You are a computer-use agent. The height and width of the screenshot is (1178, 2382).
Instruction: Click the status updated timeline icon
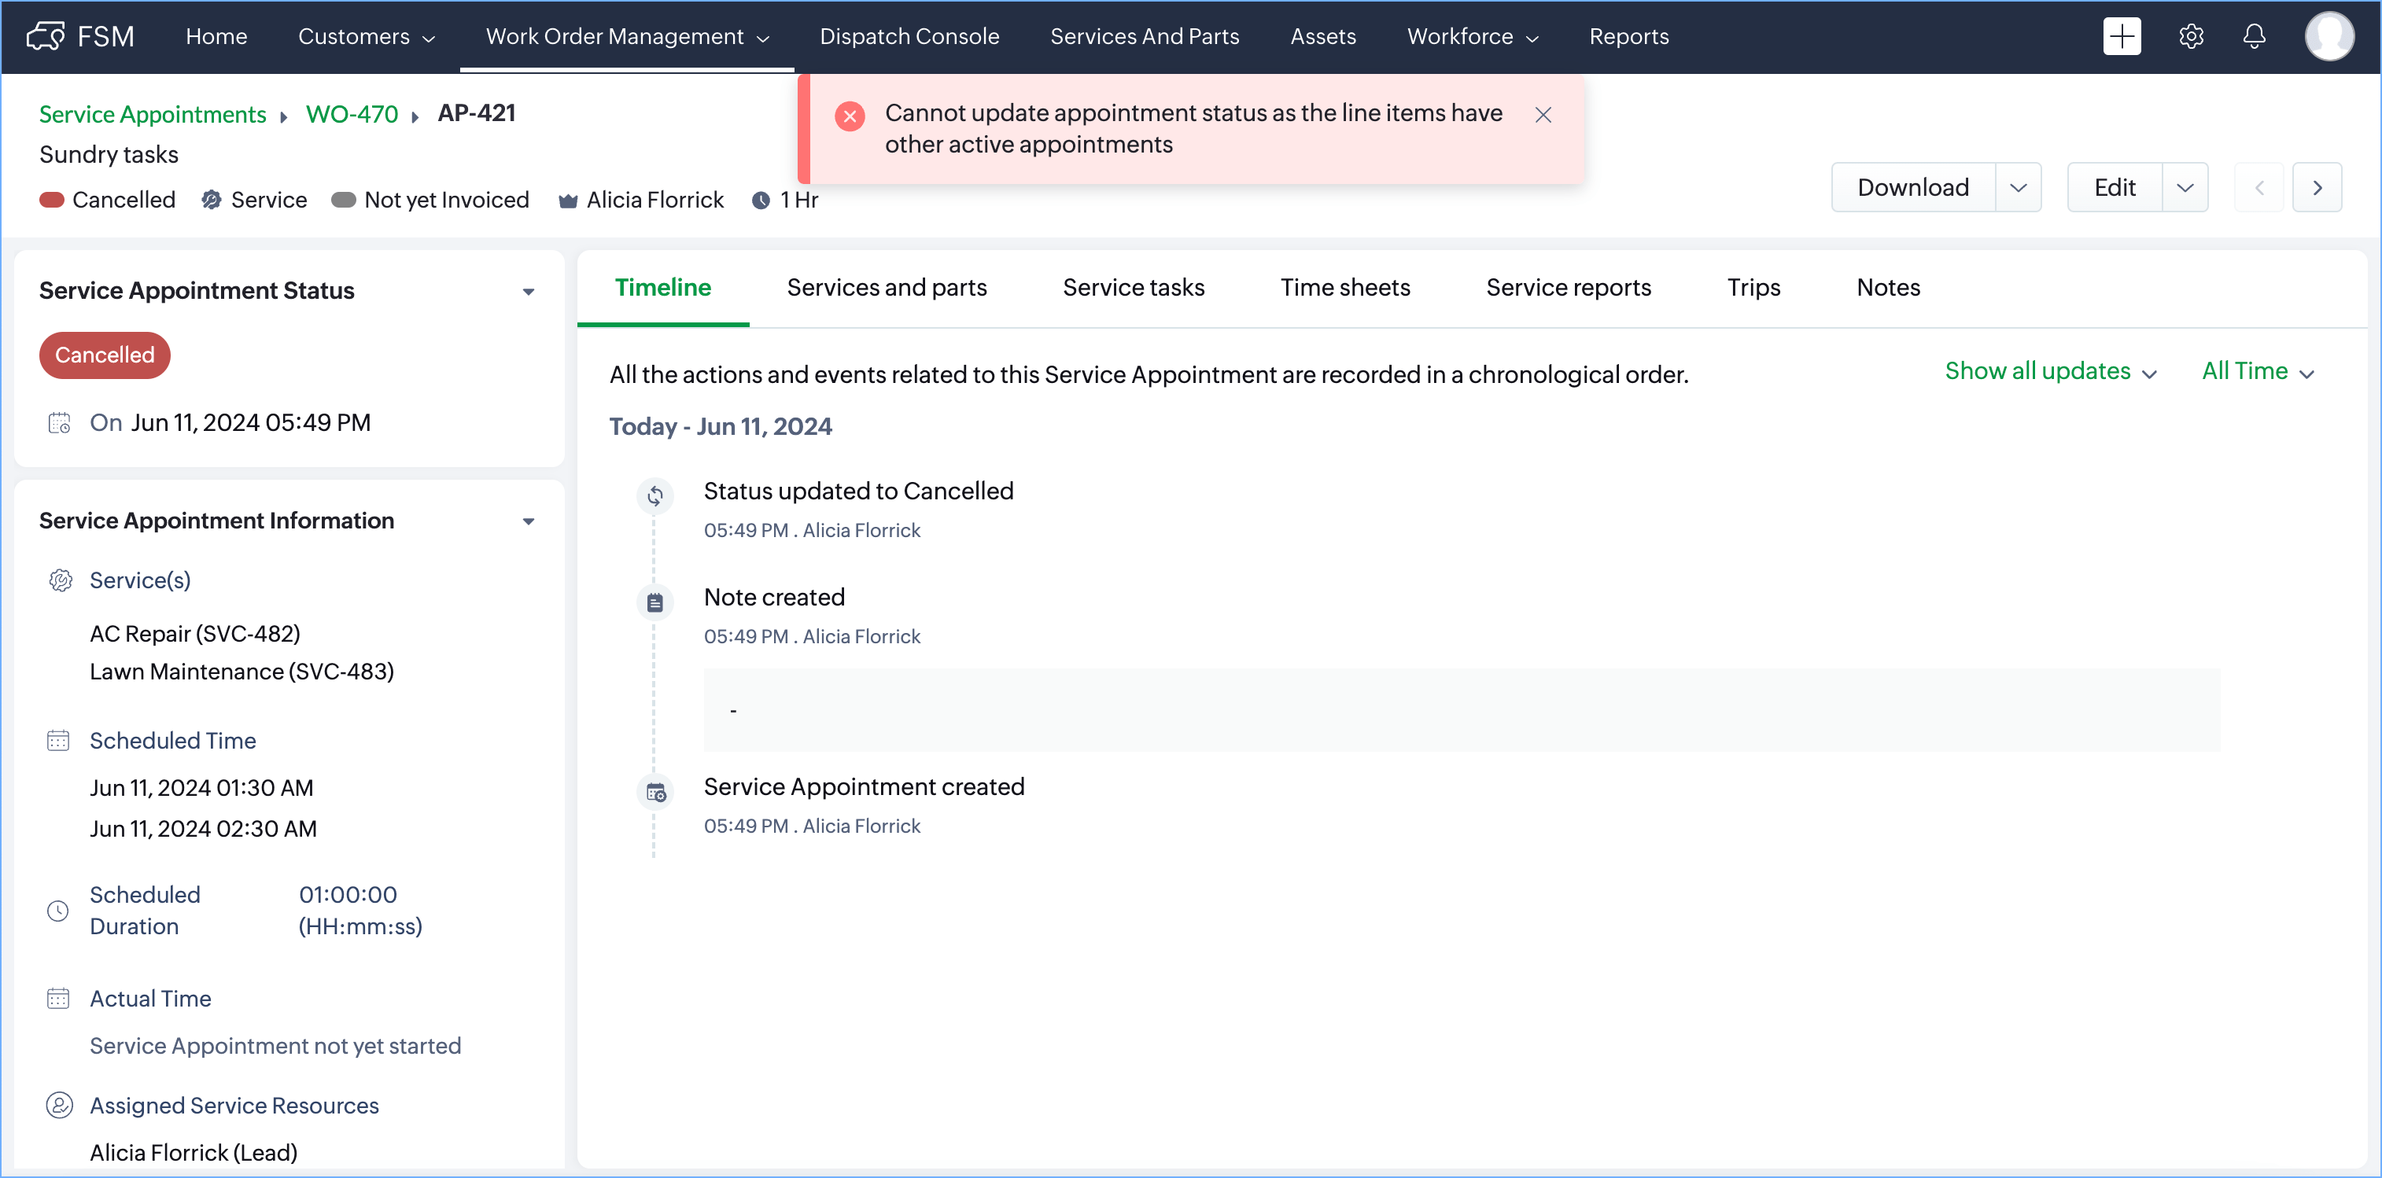coord(654,495)
